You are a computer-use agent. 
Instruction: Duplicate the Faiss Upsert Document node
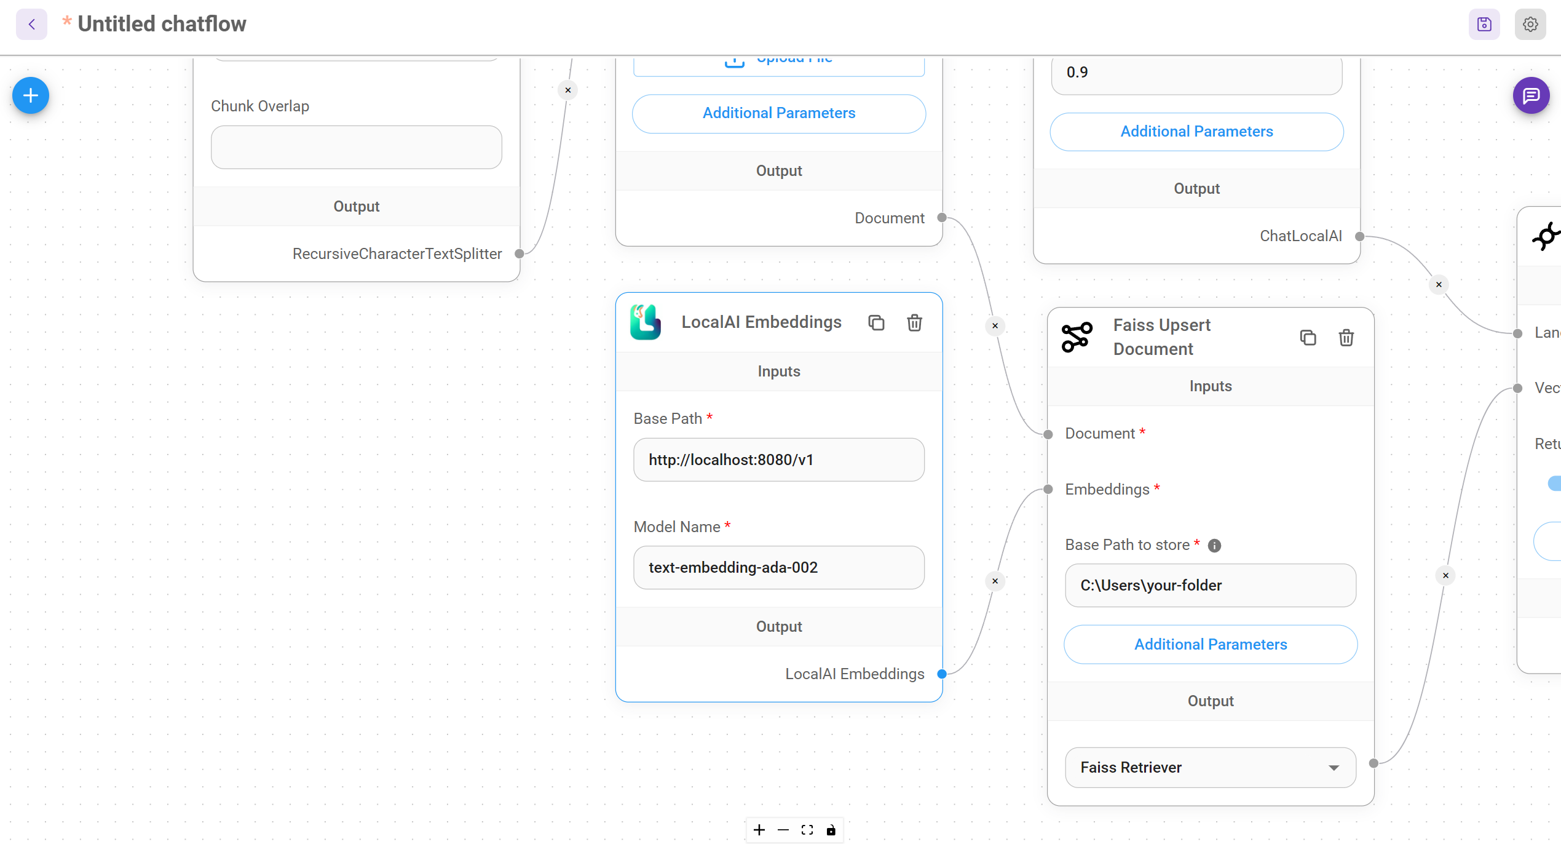point(1308,337)
